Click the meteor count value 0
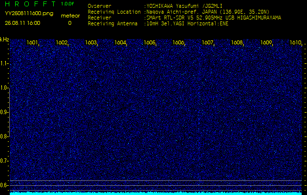 [x=70, y=23]
